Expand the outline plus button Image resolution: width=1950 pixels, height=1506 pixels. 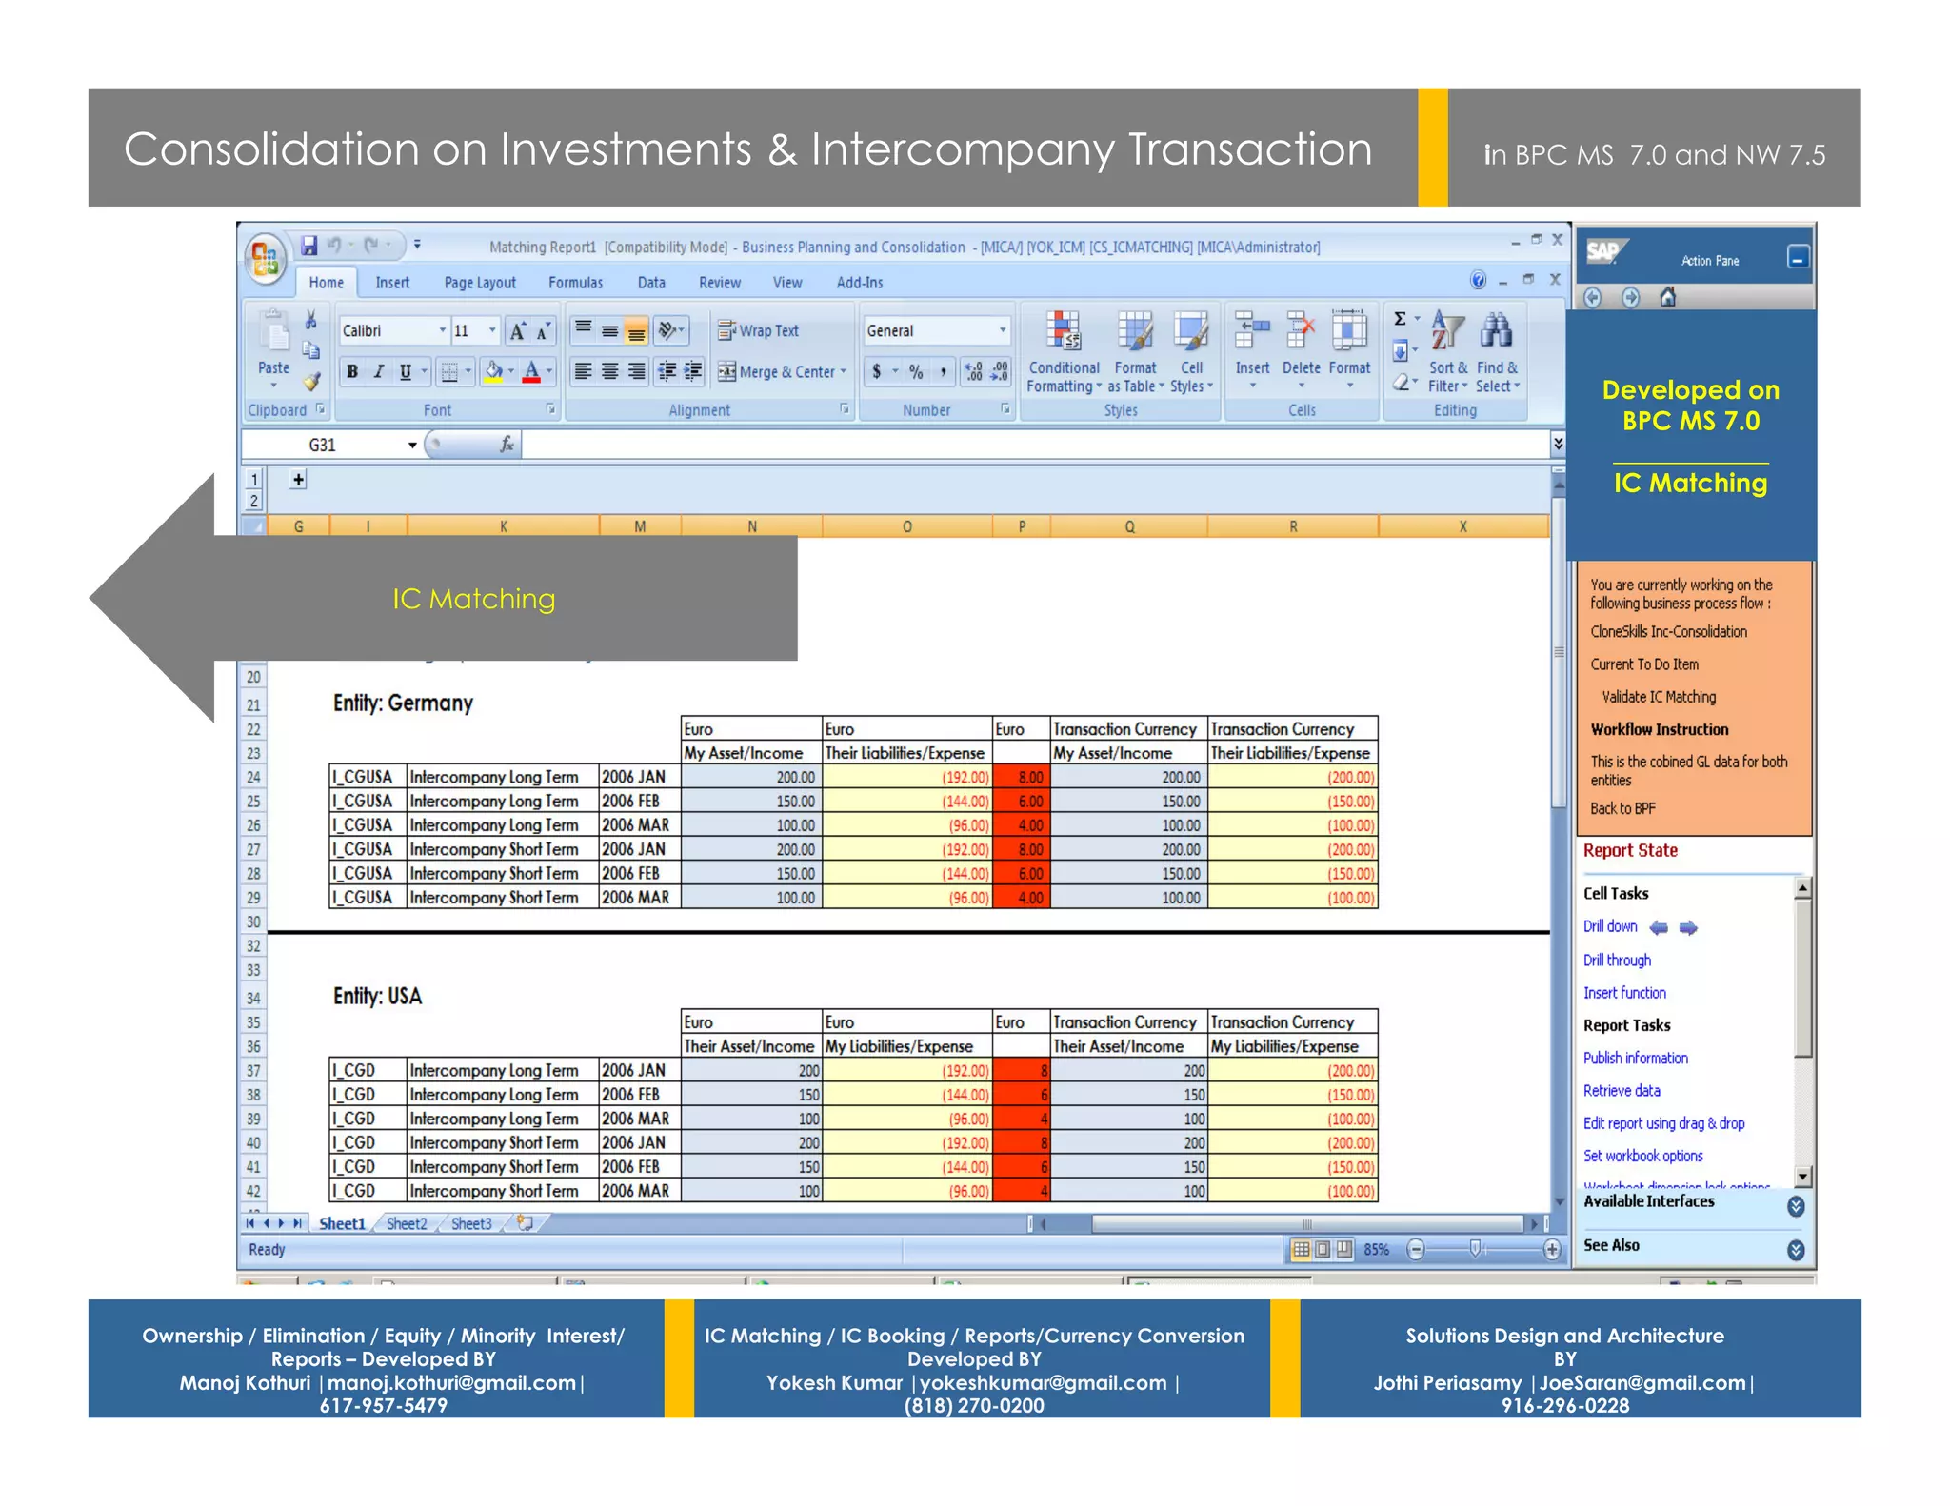click(x=298, y=480)
